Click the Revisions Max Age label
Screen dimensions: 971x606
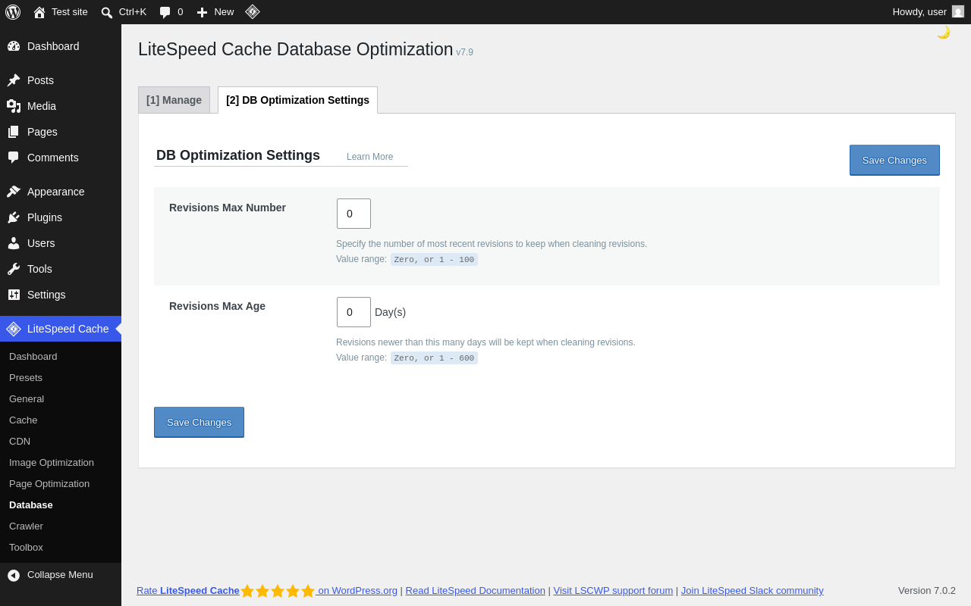point(217,306)
